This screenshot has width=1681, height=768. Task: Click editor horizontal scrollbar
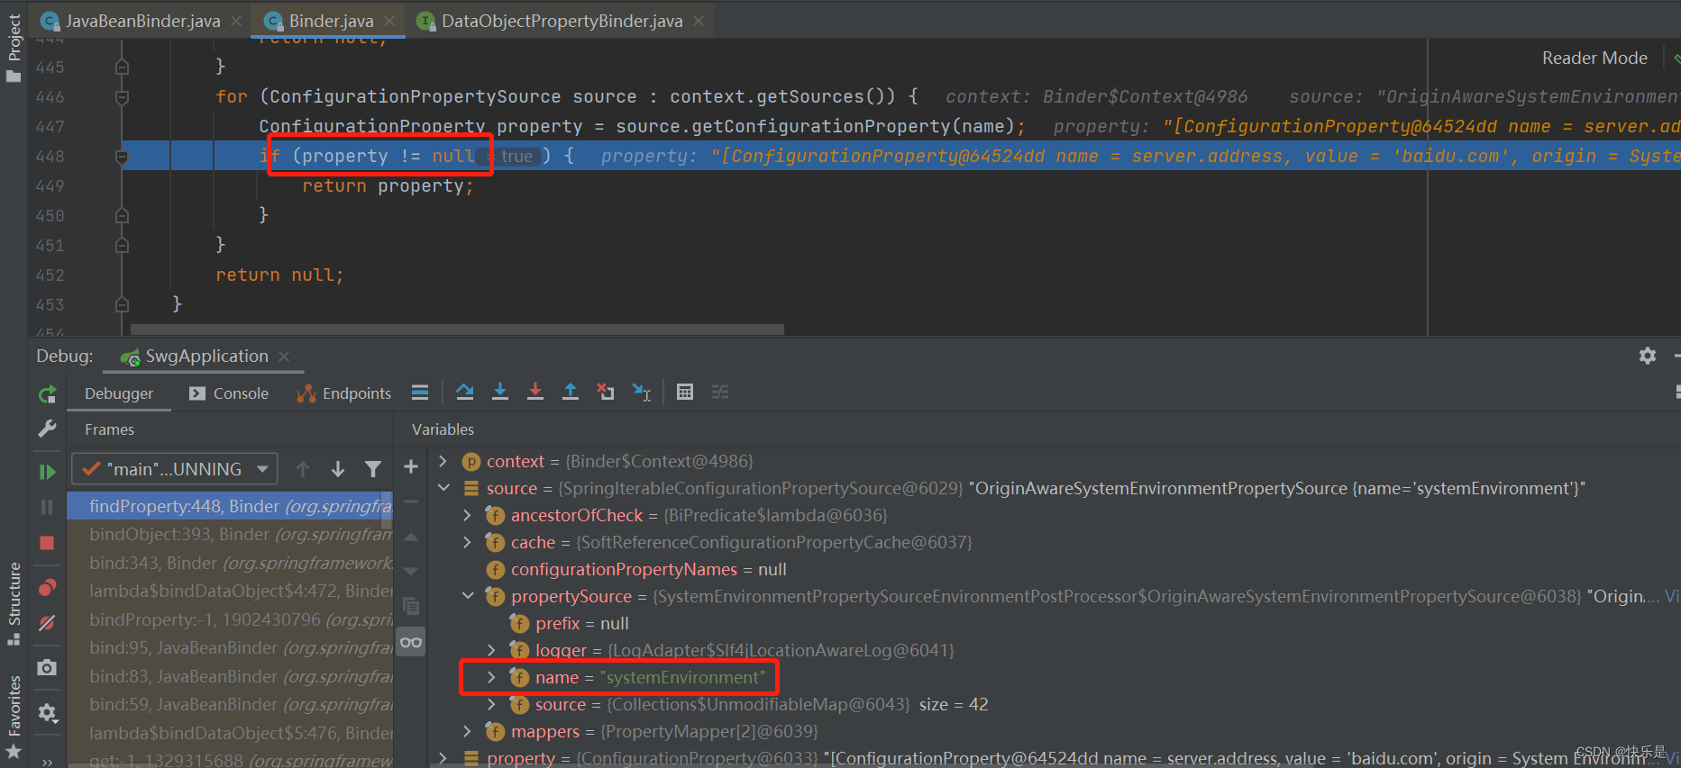point(457,330)
